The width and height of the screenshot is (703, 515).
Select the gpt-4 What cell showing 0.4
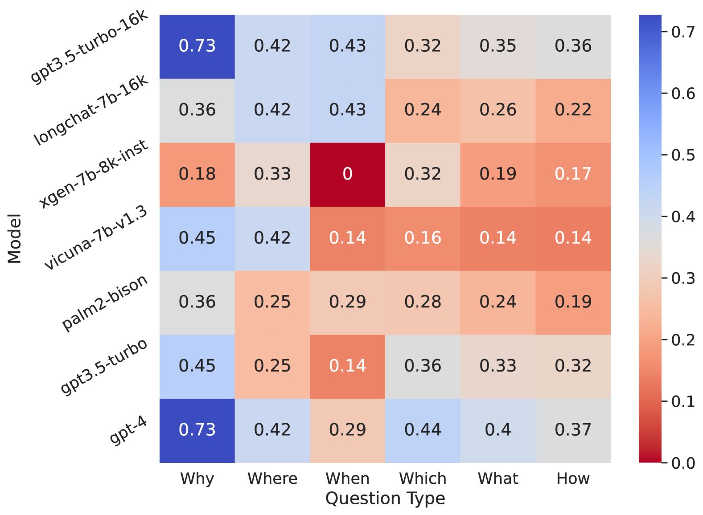(x=497, y=430)
